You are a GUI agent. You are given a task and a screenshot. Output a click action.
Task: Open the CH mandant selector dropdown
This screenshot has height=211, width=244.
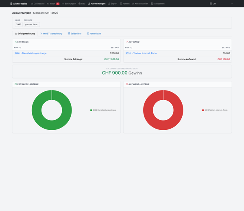tap(221, 4)
